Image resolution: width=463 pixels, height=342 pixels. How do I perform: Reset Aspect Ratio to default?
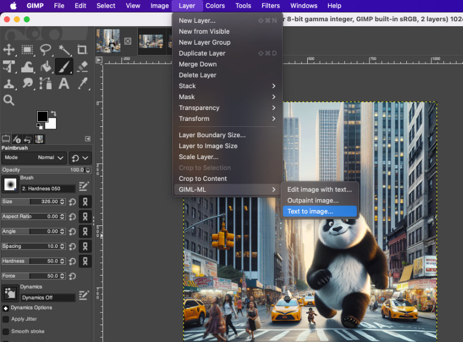72,217
